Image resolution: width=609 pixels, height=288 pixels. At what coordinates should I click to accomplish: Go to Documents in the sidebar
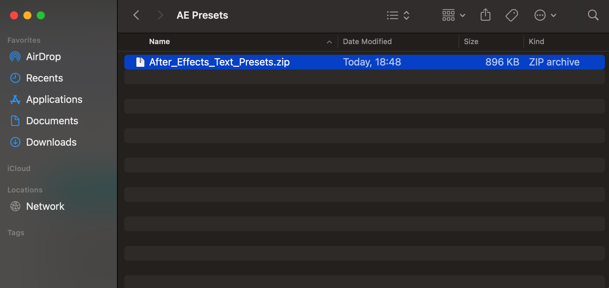click(x=52, y=121)
